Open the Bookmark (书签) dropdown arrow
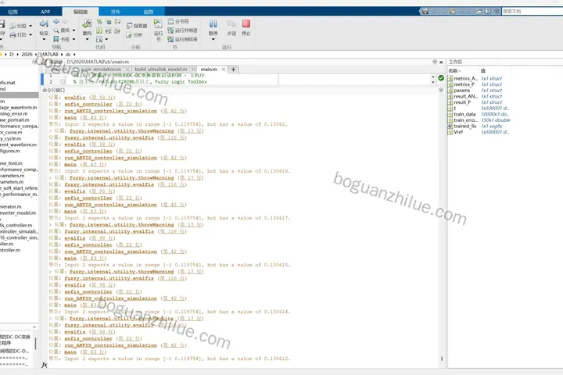The image size is (563, 375). [x=74, y=39]
